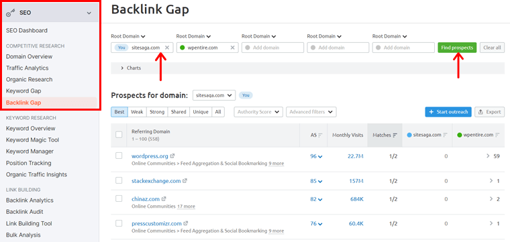The width and height of the screenshot is (510, 242).
Task: Open Backlink Audit
Action: tap(25, 212)
